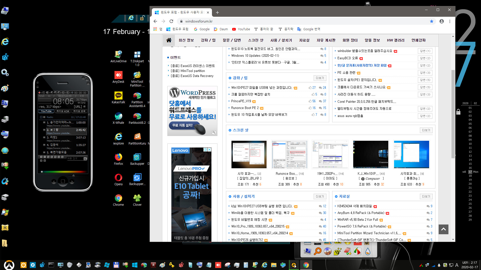Click the home icon in forum navigation

(169, 40)
